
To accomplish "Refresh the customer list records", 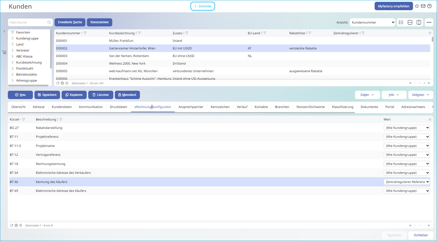I will pyautogui.click(x=58, y=83).
